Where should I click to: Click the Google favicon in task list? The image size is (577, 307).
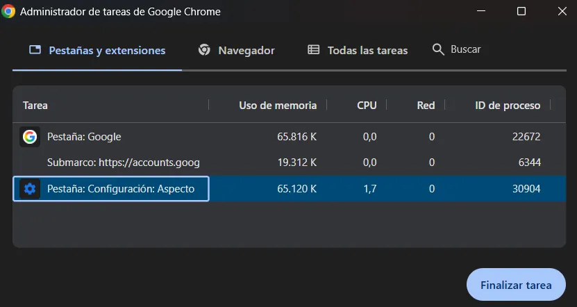point(30,137)
